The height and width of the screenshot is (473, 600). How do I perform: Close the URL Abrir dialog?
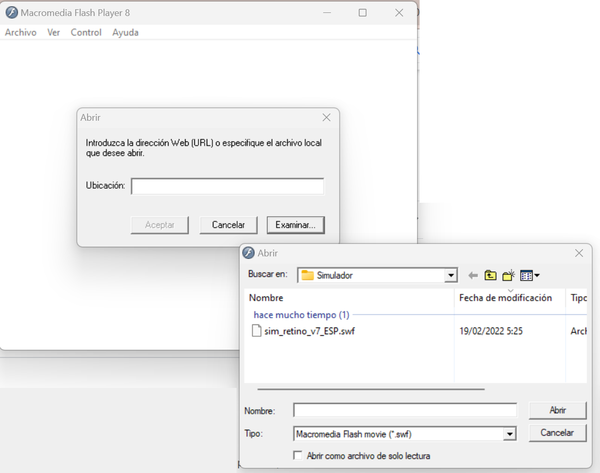point(326,118)
